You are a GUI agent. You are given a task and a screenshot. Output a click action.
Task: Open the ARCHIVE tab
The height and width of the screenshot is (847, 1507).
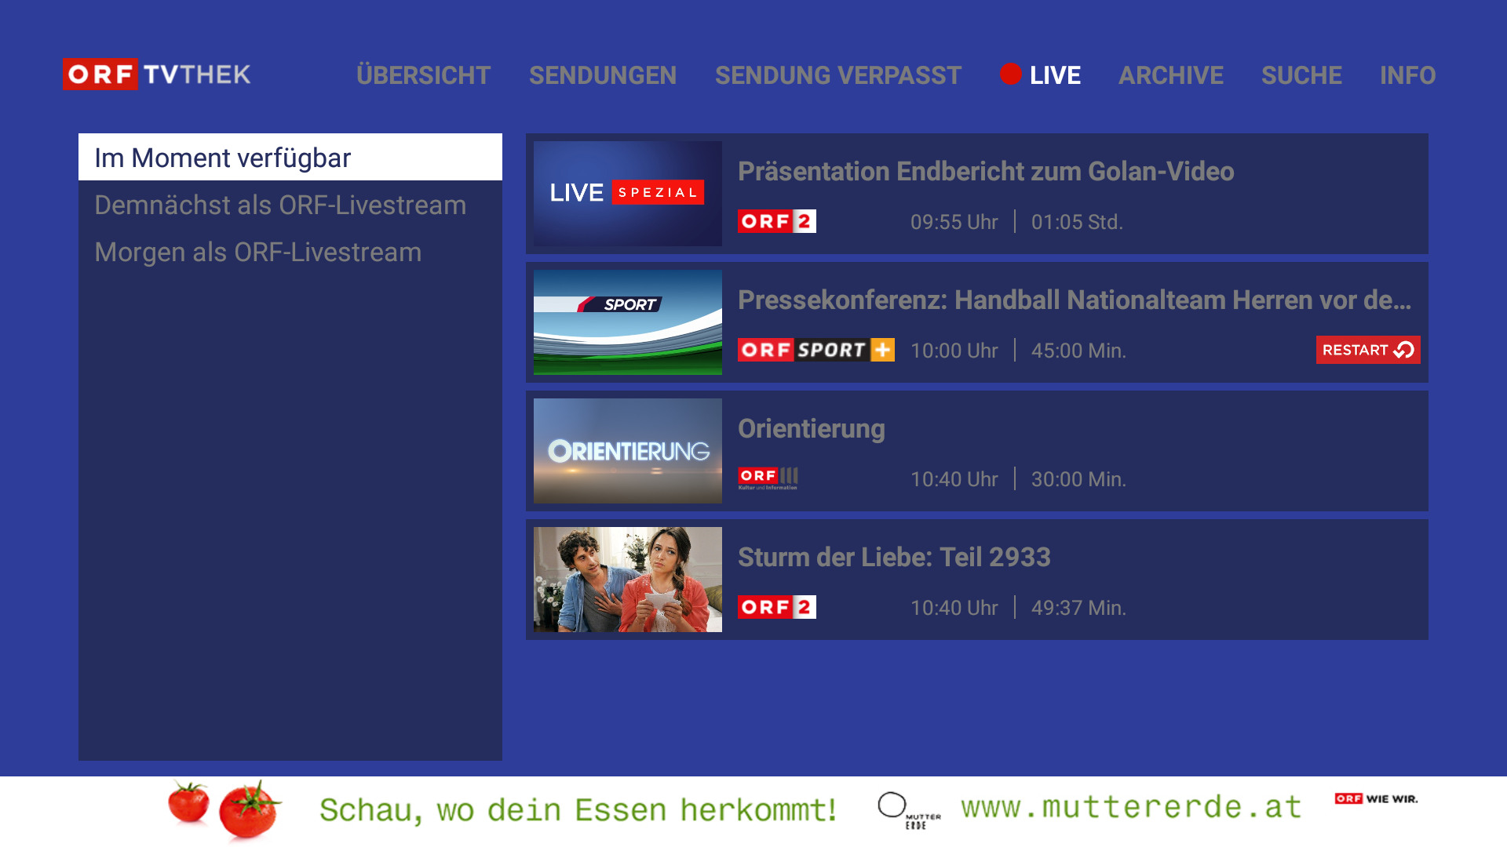[1171, 75]
